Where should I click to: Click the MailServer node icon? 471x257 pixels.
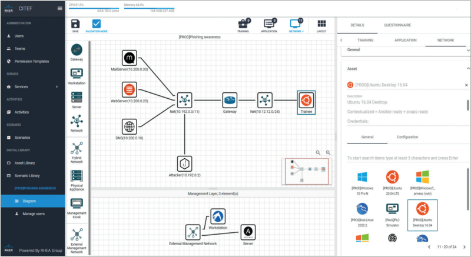129,58
